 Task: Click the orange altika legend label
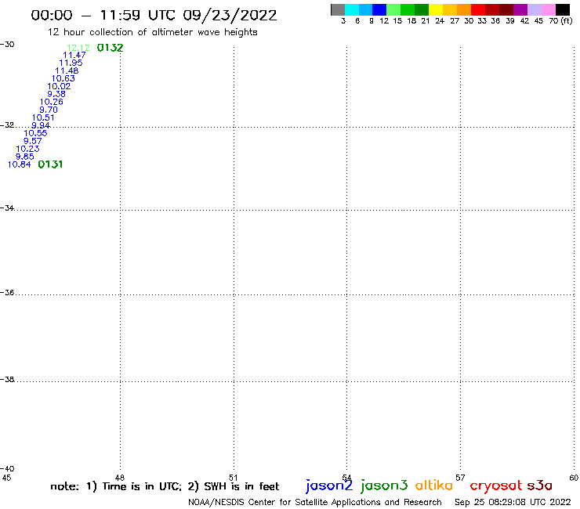[x=434, y=485]
